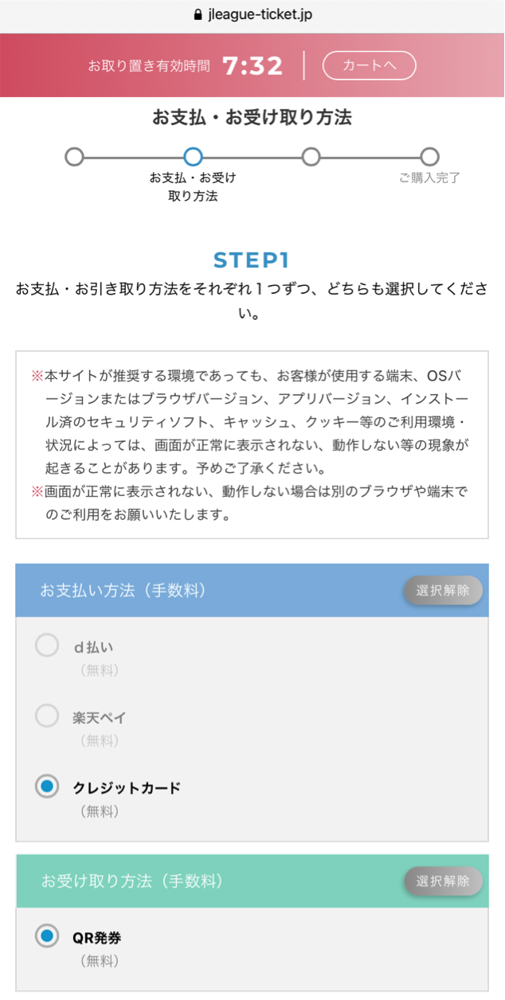Click the first progress step circle
505x1000 pixels.
tap(74, 157)
